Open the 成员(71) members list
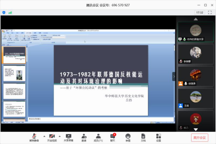The width and height of the screenshot is (216, 144). click(98, 137)
